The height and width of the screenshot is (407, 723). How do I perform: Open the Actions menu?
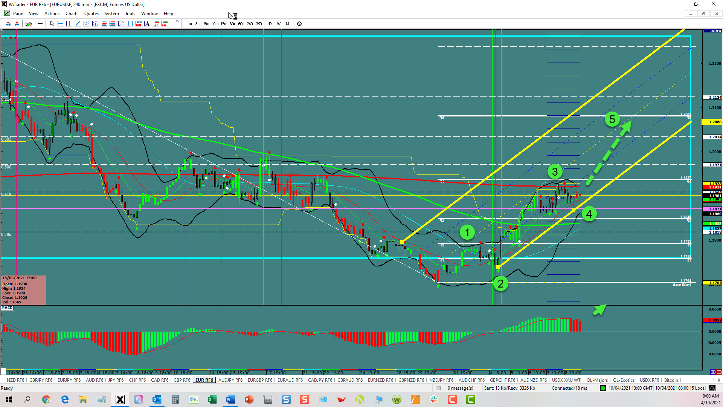coord(52,14)
